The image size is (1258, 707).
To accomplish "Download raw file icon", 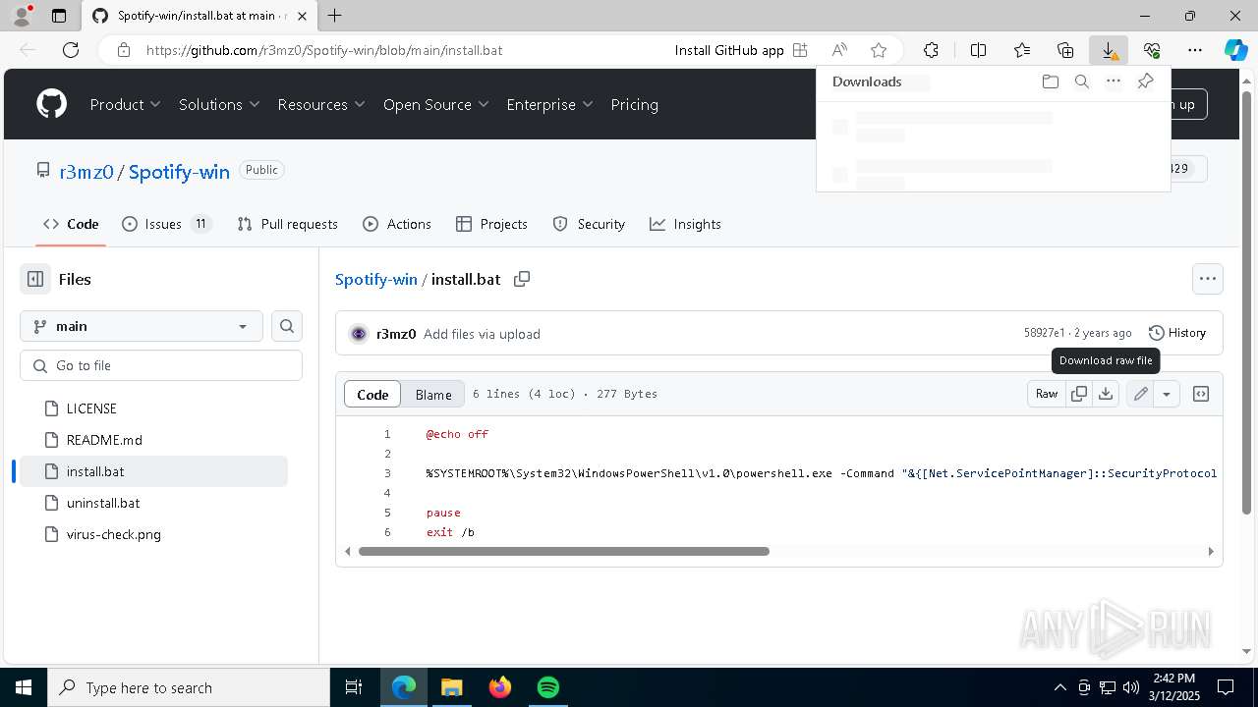I will (1106, 394).
